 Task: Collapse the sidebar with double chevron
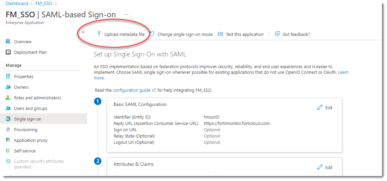click(x=83, y=32)
